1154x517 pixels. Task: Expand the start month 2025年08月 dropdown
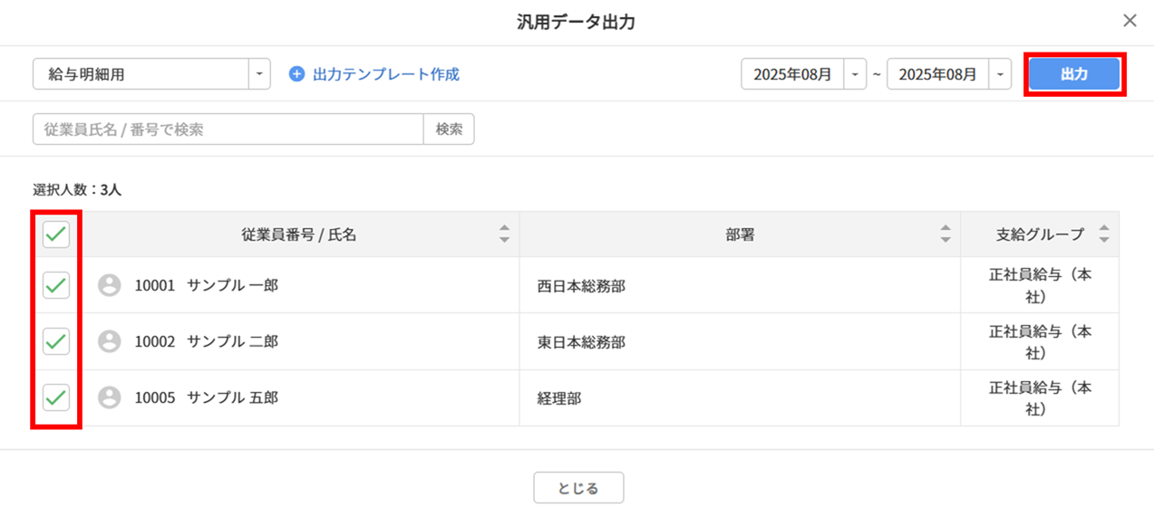pos(855,74)
